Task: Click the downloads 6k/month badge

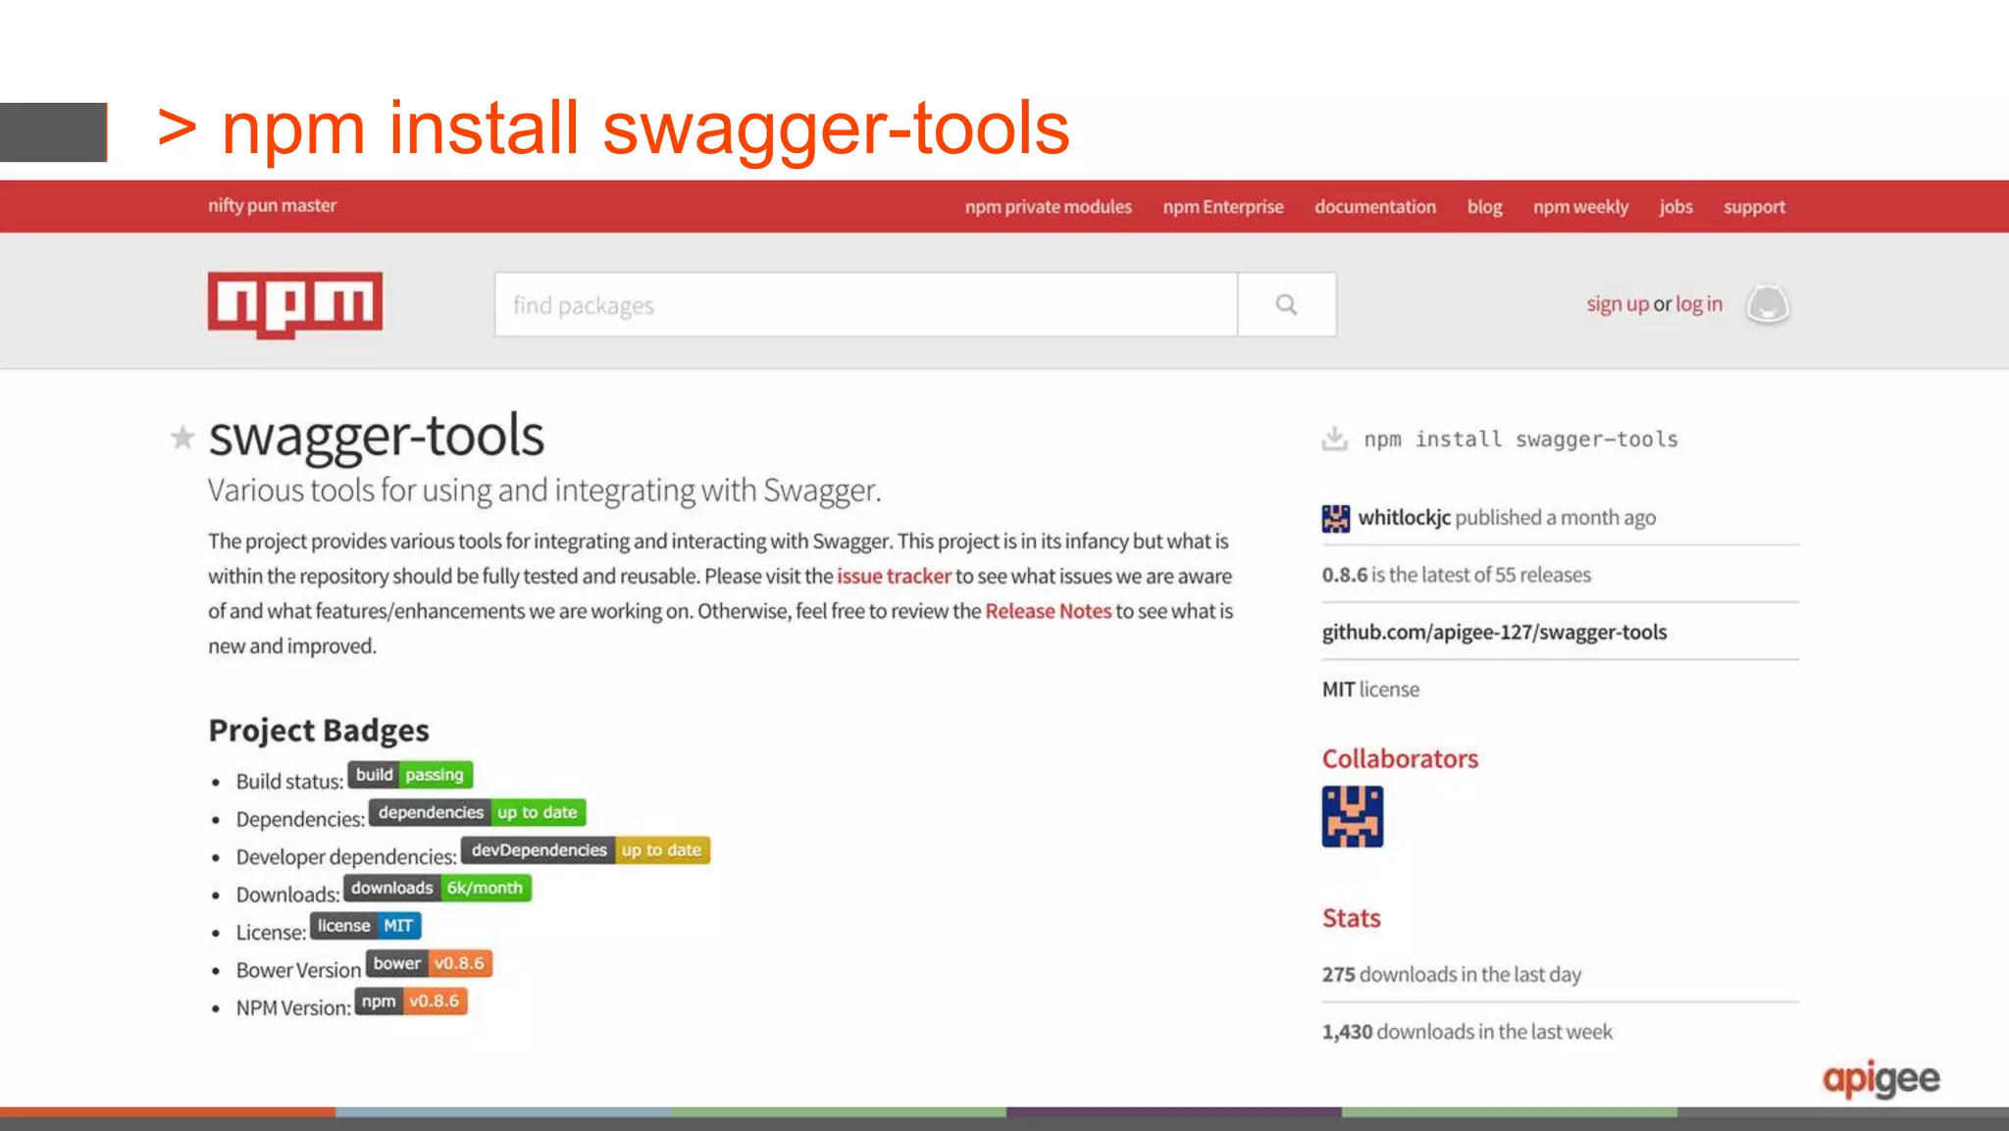Action: click(438, 888)
